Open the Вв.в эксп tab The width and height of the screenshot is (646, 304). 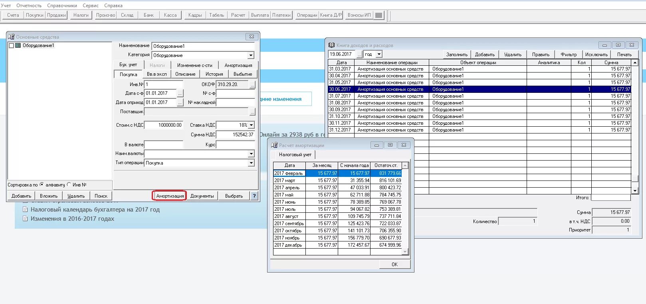pyautogui.click(x=157, y=74)
